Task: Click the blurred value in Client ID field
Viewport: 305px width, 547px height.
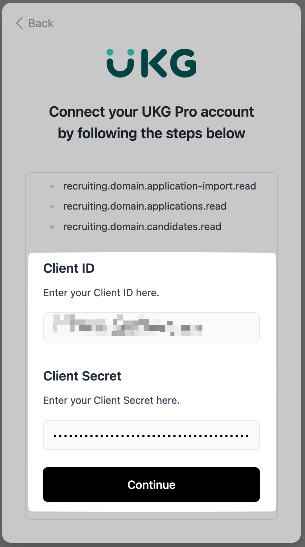Action: (128, 326)
